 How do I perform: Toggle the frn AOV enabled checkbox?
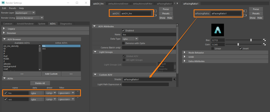(6, 93)
